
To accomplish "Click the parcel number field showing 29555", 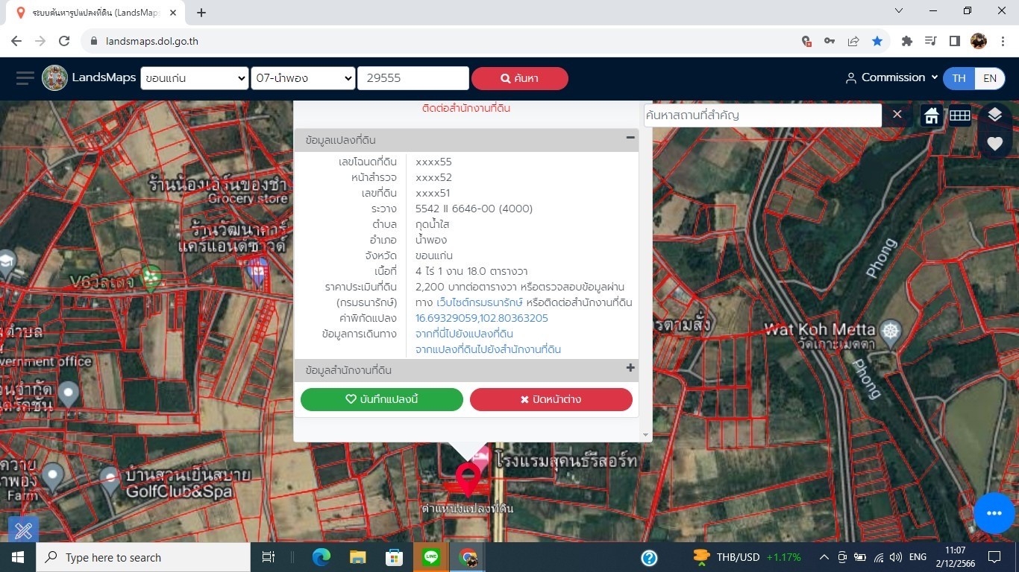I will pos(413,78).
